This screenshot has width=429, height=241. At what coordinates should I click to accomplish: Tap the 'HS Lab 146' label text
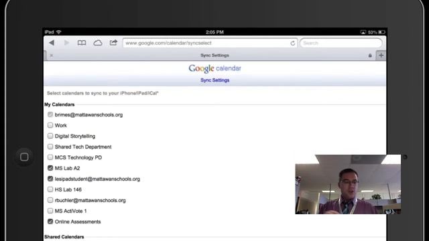68,189
